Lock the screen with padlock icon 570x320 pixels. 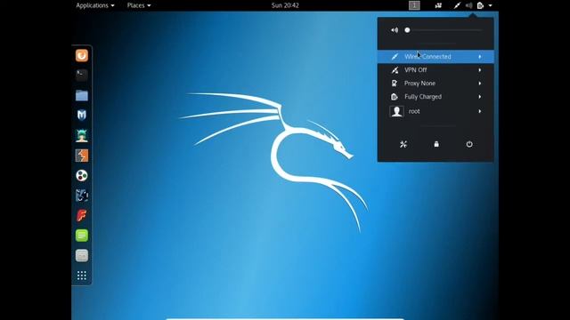(436, 144)
